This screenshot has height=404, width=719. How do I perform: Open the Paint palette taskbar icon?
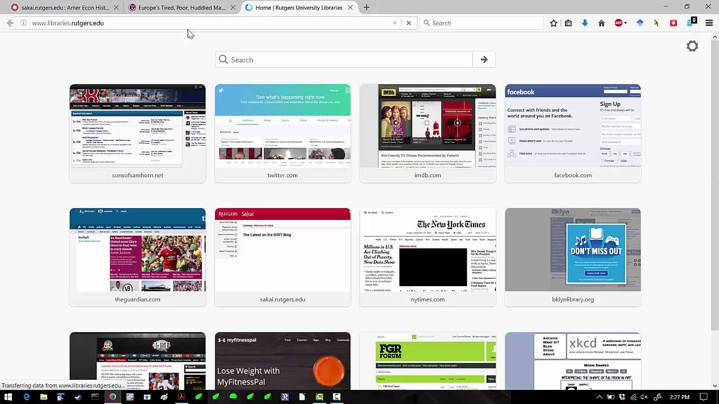click(164, 397)
